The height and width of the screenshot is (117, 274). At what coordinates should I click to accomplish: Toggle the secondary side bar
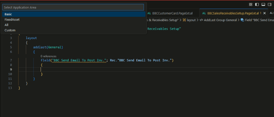tap(269, 4)
